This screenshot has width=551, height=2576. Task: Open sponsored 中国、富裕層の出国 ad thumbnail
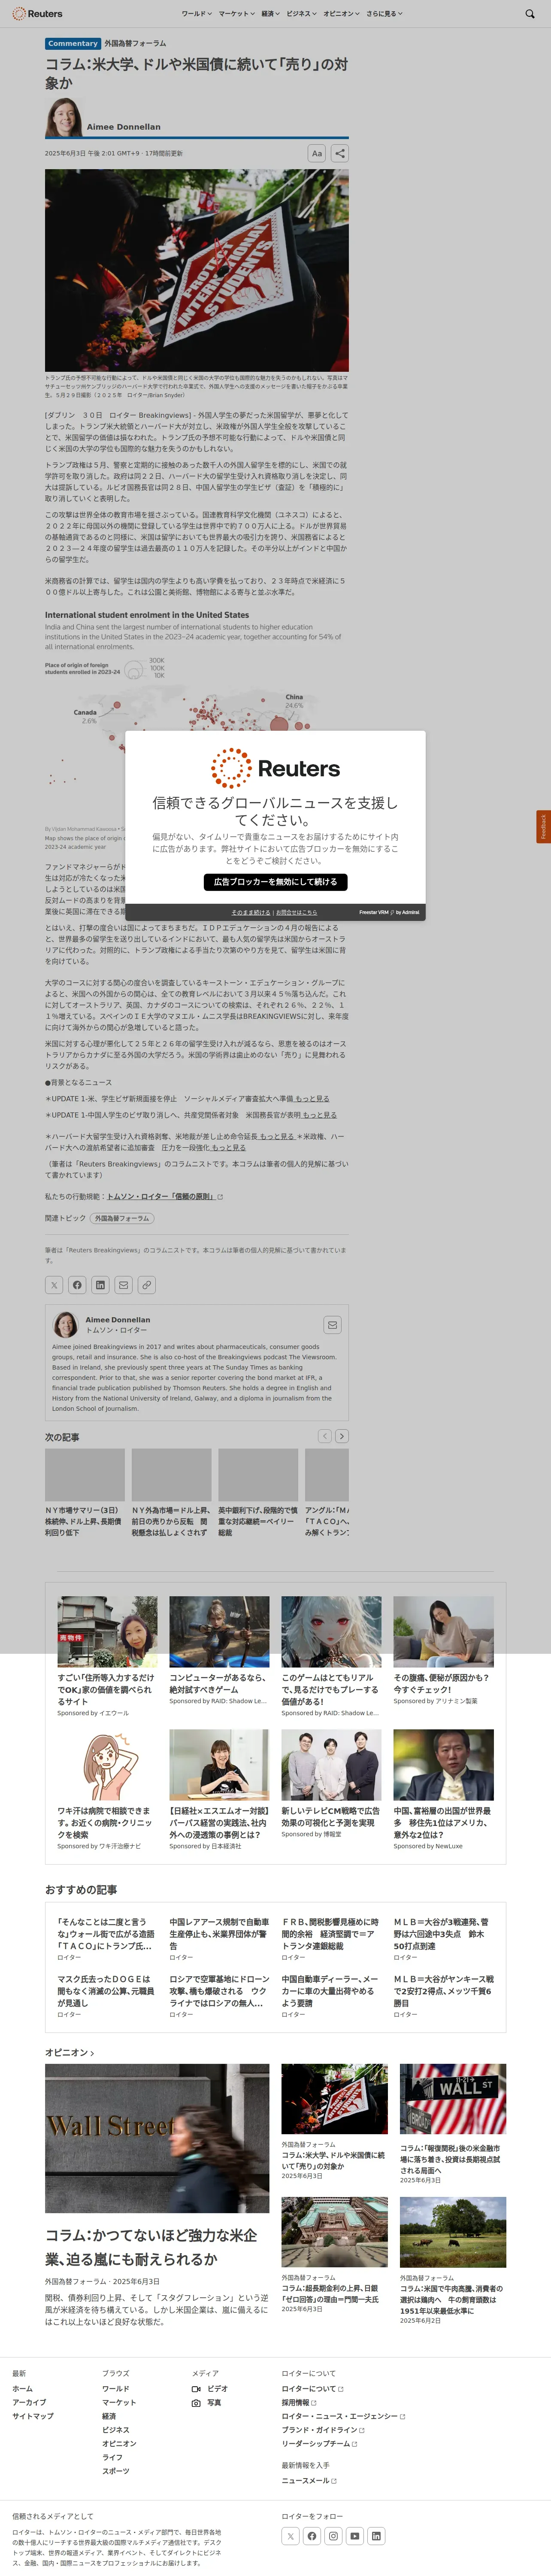point(443,1765)
